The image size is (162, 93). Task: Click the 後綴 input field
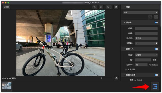tap(146, 33)
